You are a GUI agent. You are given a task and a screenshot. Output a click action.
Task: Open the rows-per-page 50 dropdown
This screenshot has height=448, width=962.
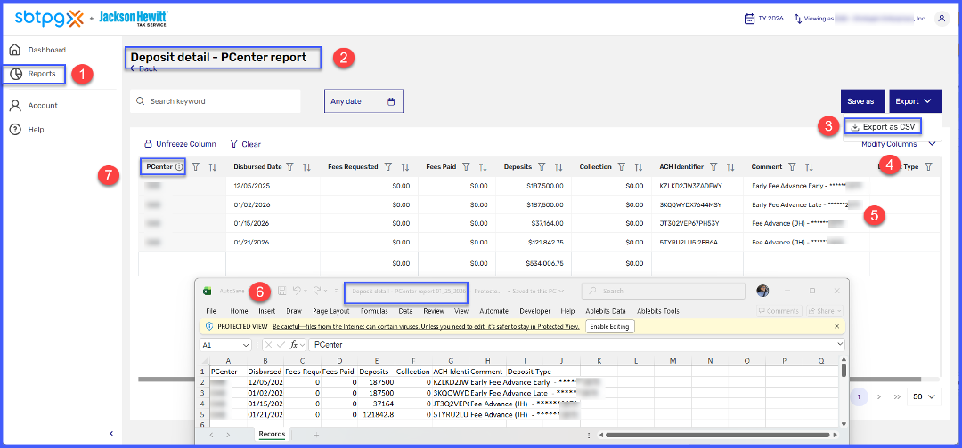pos(924,396)
